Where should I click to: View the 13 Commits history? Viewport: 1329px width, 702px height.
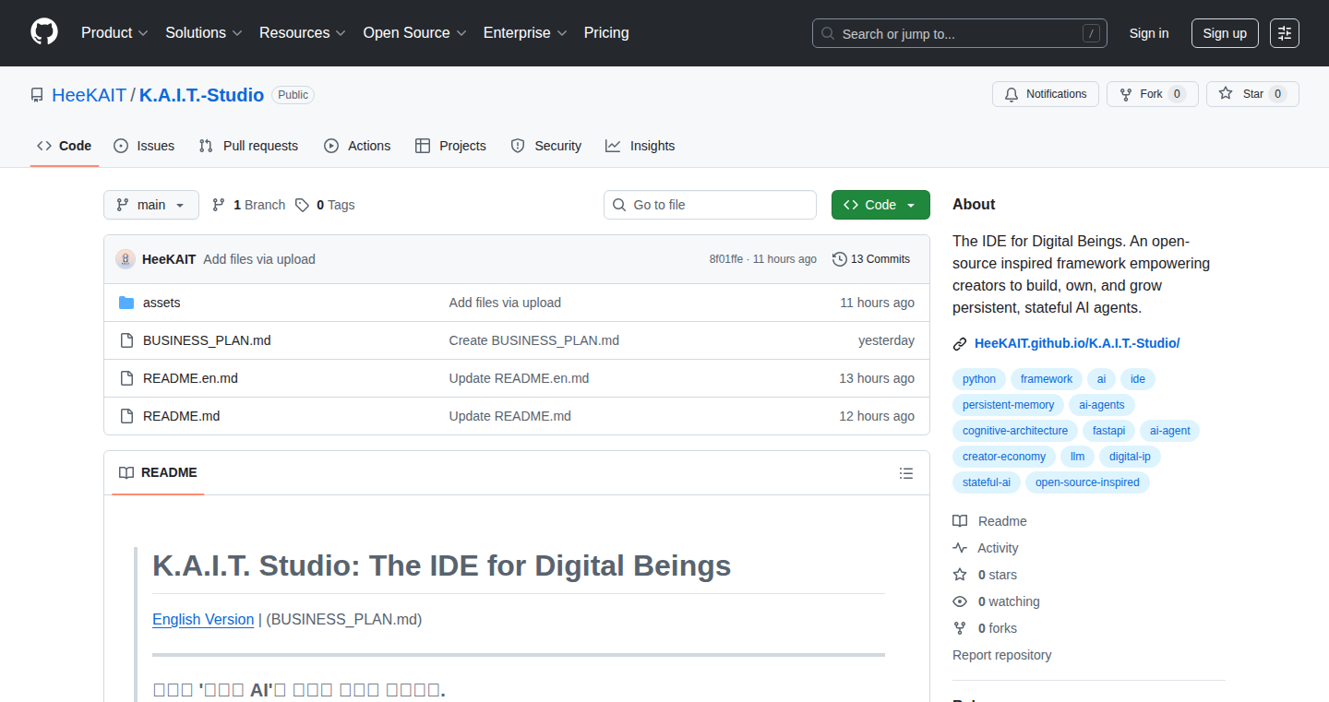point(871,259)
